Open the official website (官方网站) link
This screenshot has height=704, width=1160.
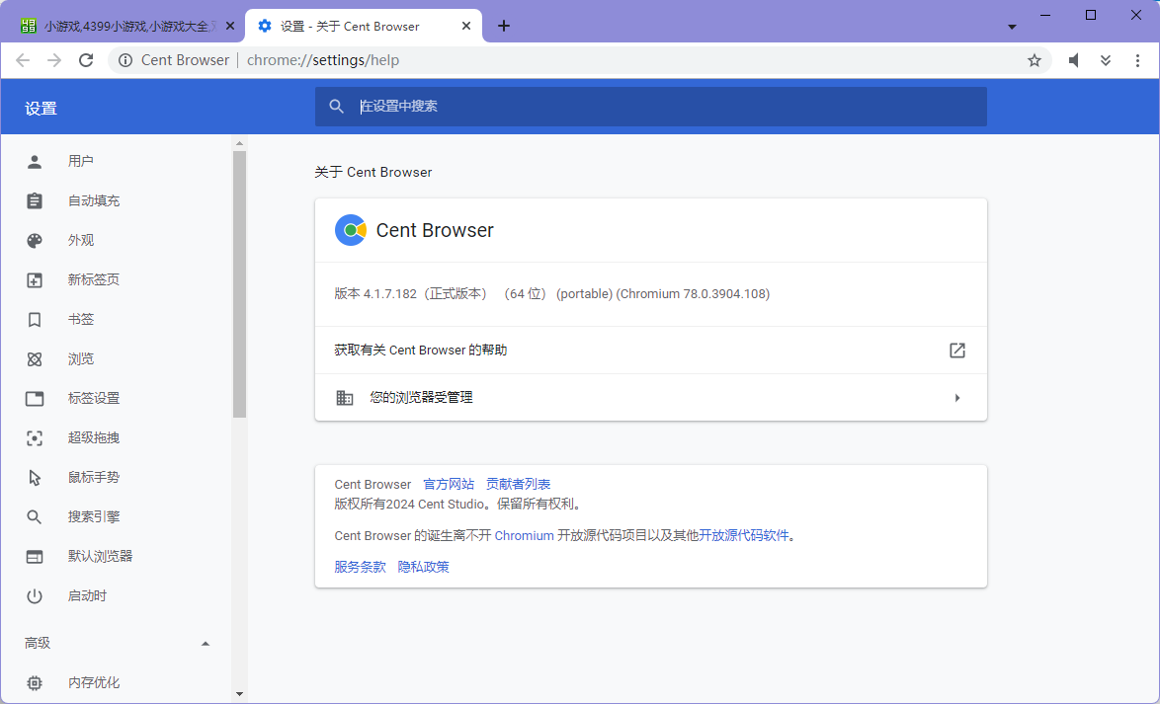(x=449, y=485)
